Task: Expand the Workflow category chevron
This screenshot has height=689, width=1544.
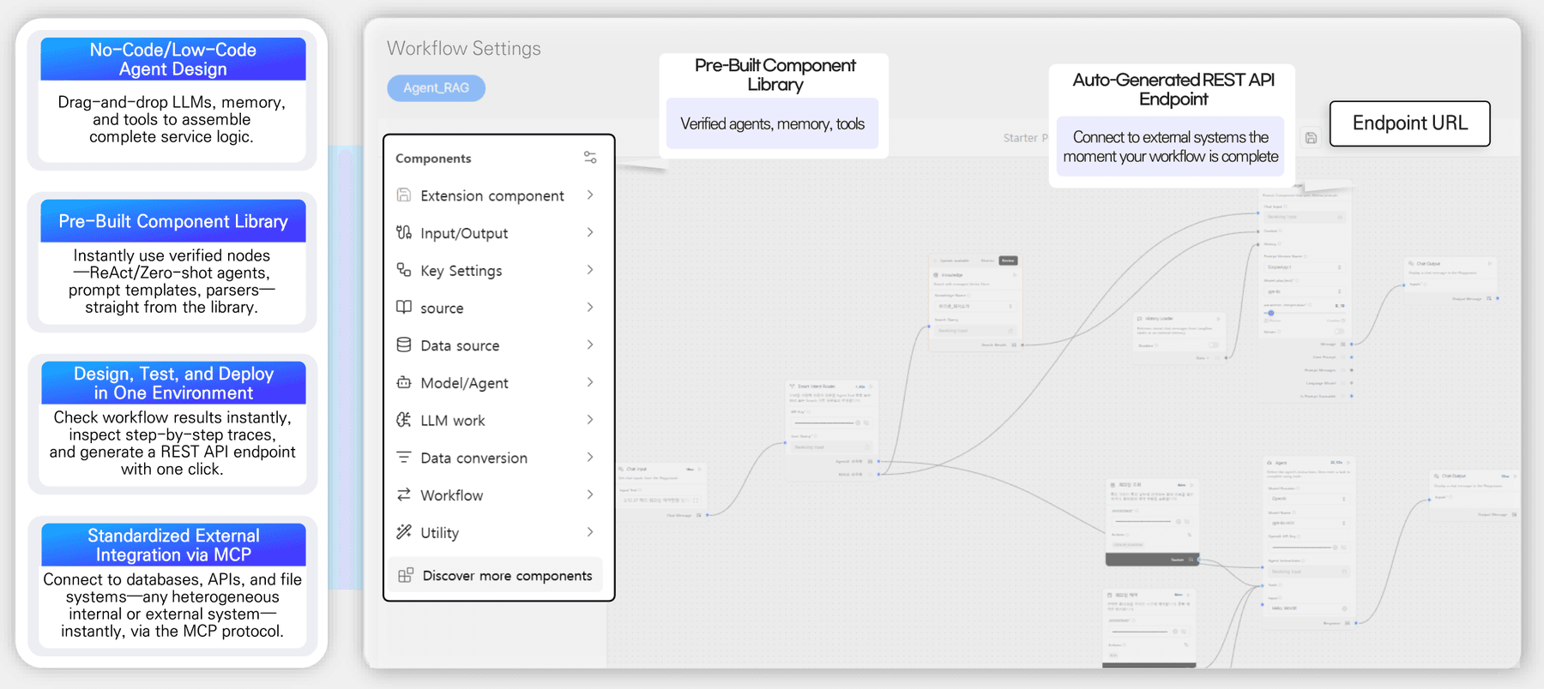Action: [590, 494]
